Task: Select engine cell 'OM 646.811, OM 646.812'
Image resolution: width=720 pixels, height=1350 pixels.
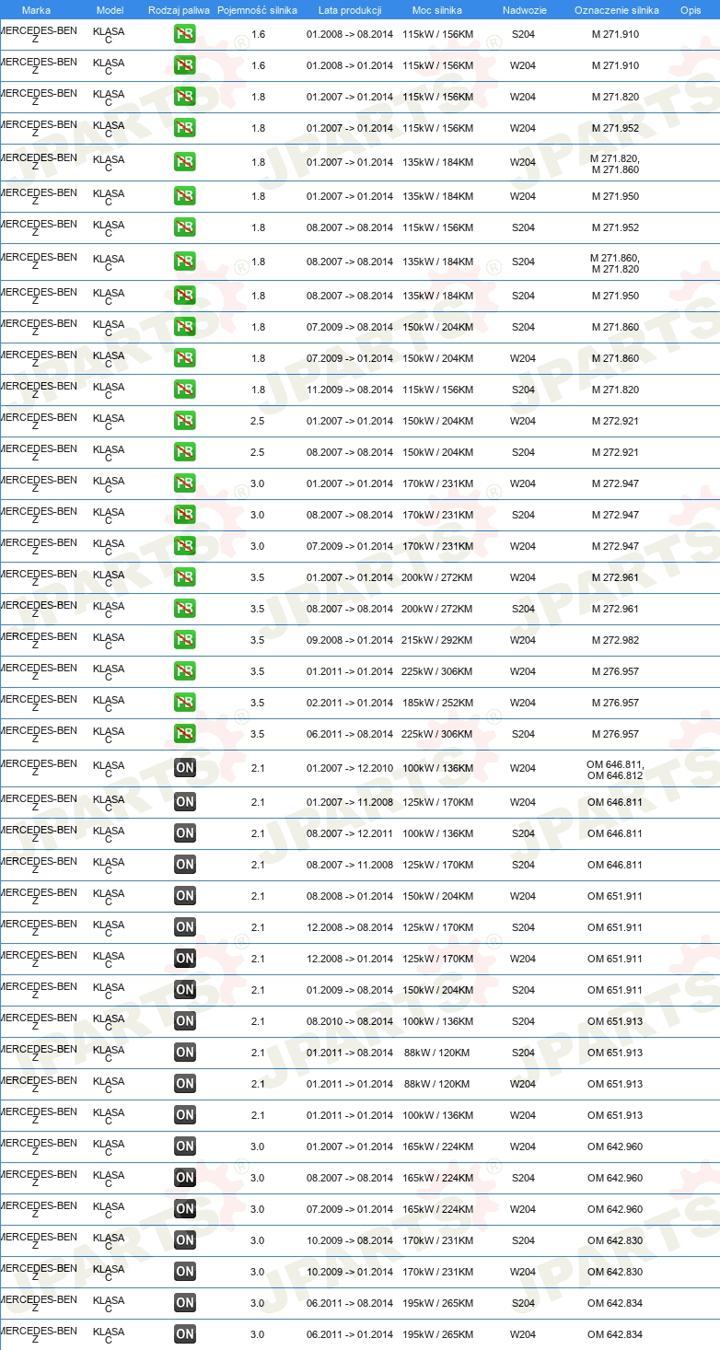Action: [x=616, y=769]
